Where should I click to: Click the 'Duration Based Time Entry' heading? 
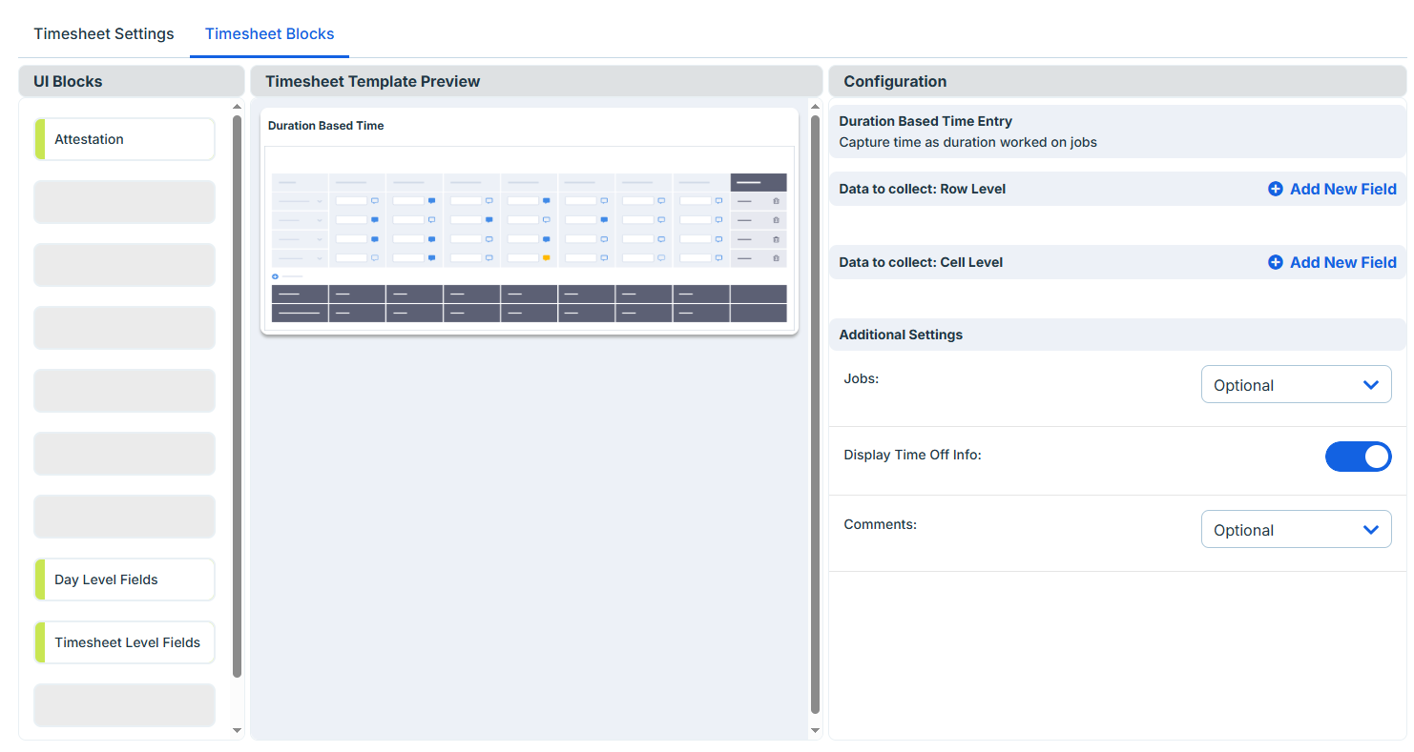tap(925, 121)
